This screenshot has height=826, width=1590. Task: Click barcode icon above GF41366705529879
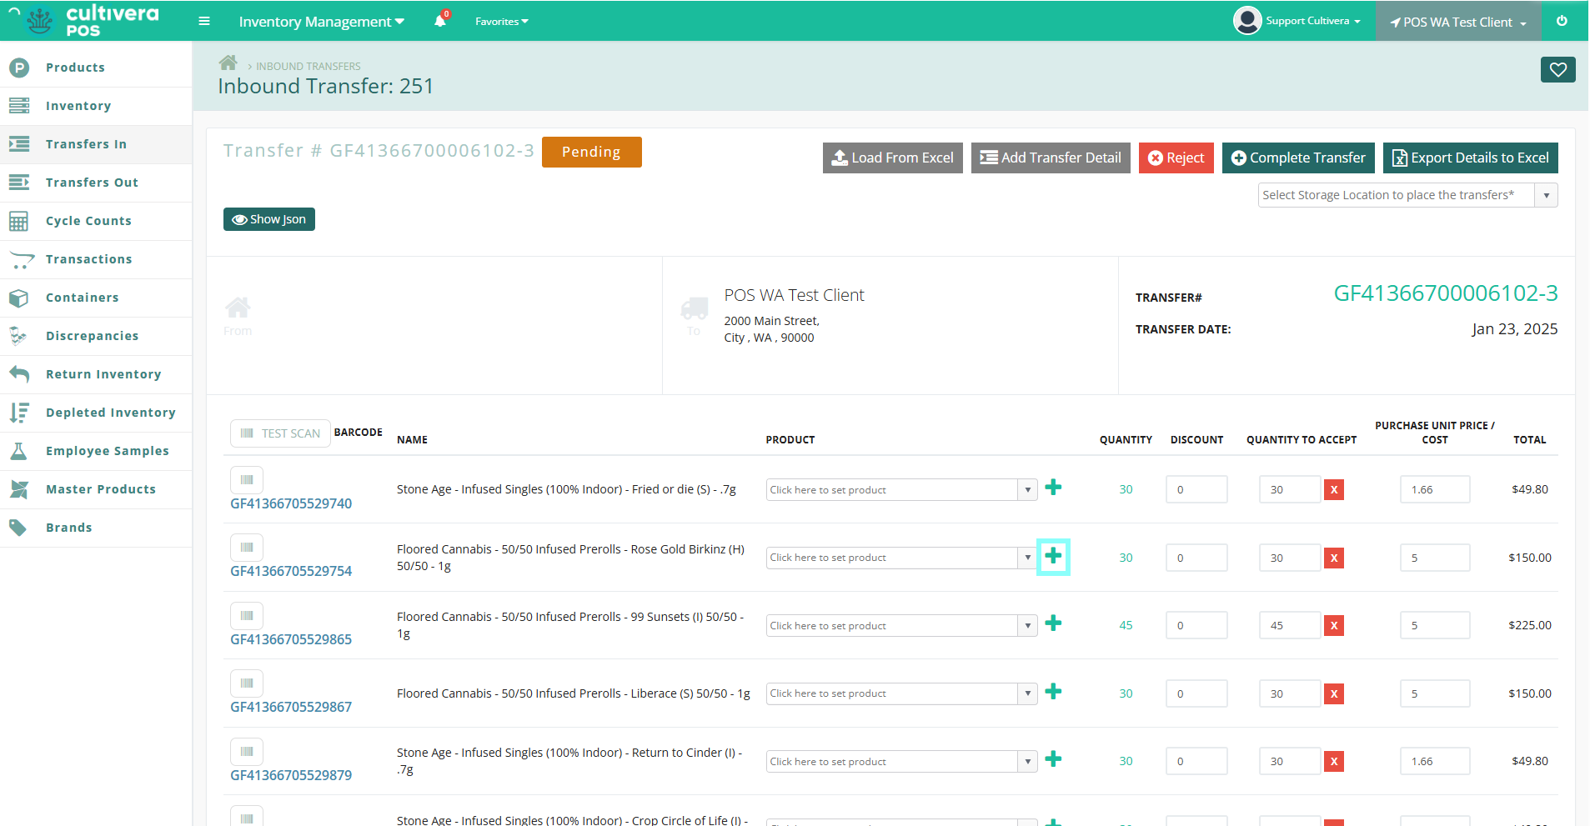[247, 752]
